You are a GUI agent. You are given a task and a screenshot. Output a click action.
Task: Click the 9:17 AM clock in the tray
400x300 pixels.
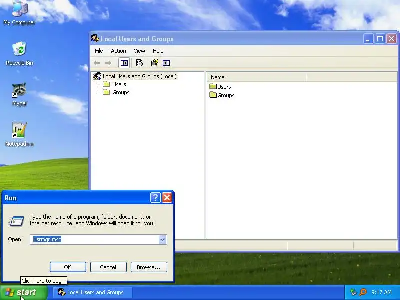(x=381, y=292)
